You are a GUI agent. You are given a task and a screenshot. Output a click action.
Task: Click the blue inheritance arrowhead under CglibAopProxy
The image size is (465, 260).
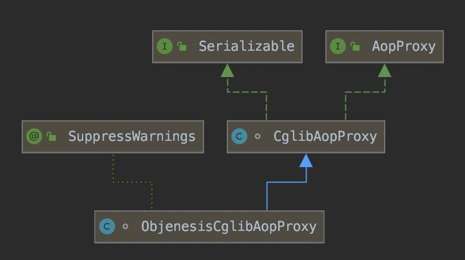point(306,161)
